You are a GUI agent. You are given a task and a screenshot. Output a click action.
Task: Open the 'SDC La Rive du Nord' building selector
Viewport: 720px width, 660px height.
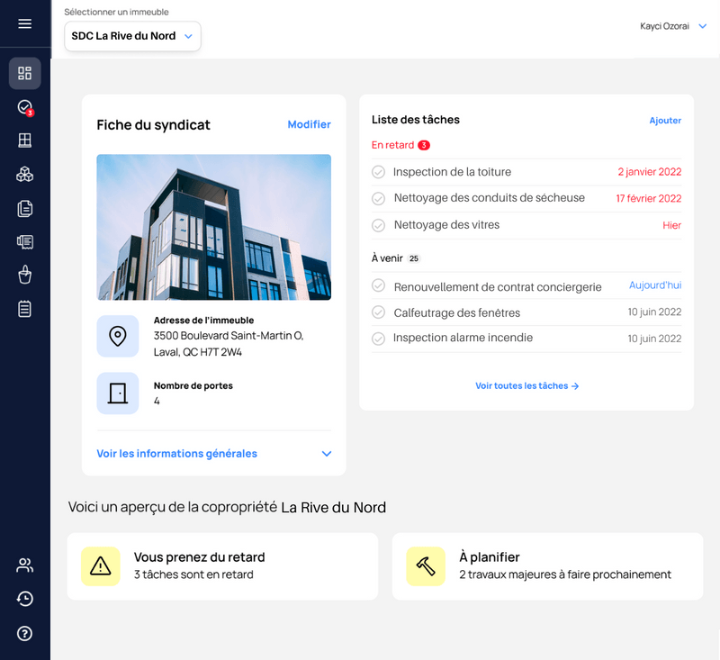pos(131,36)
